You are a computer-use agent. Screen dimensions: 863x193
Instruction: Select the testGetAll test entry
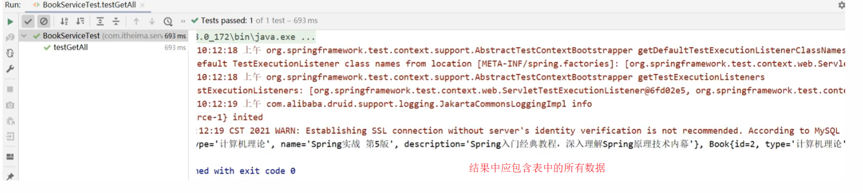[71, 47]
